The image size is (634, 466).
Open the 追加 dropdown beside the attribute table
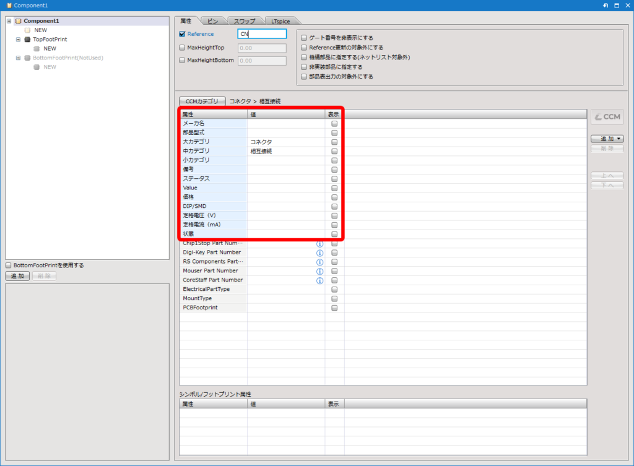607,139
